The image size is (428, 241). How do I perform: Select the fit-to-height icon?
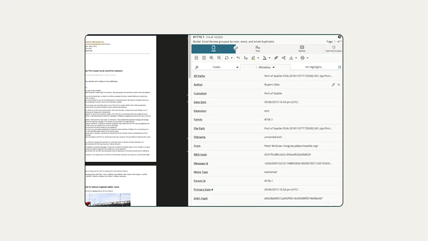(204, 58)
